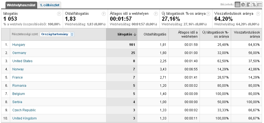Open help for Oldal/látogatás metric
This screenshot has height=123, width=264.
tap(103, 14)
